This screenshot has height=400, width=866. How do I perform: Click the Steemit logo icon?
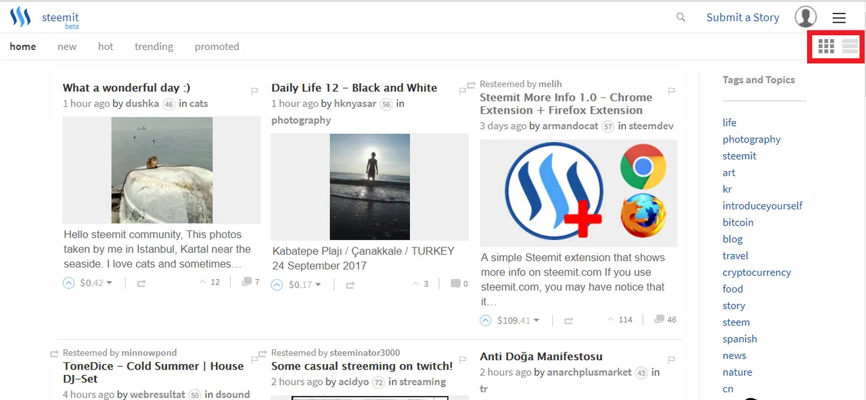20,17
